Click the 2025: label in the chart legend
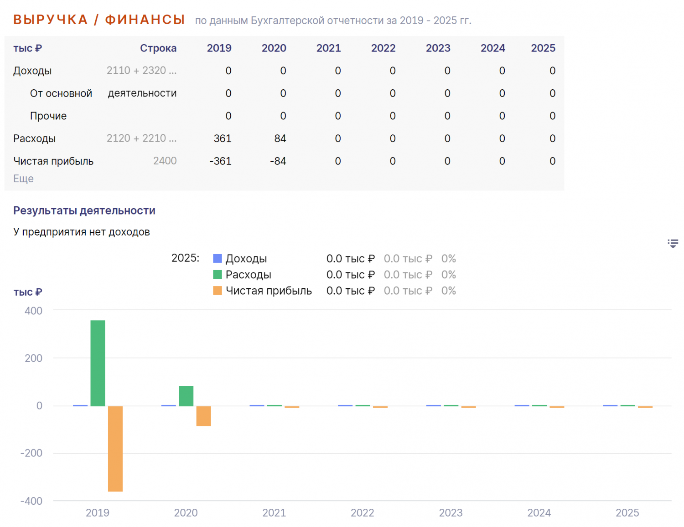Image resolution: width=684 pixels, height=527 pixels. point(185,258)
